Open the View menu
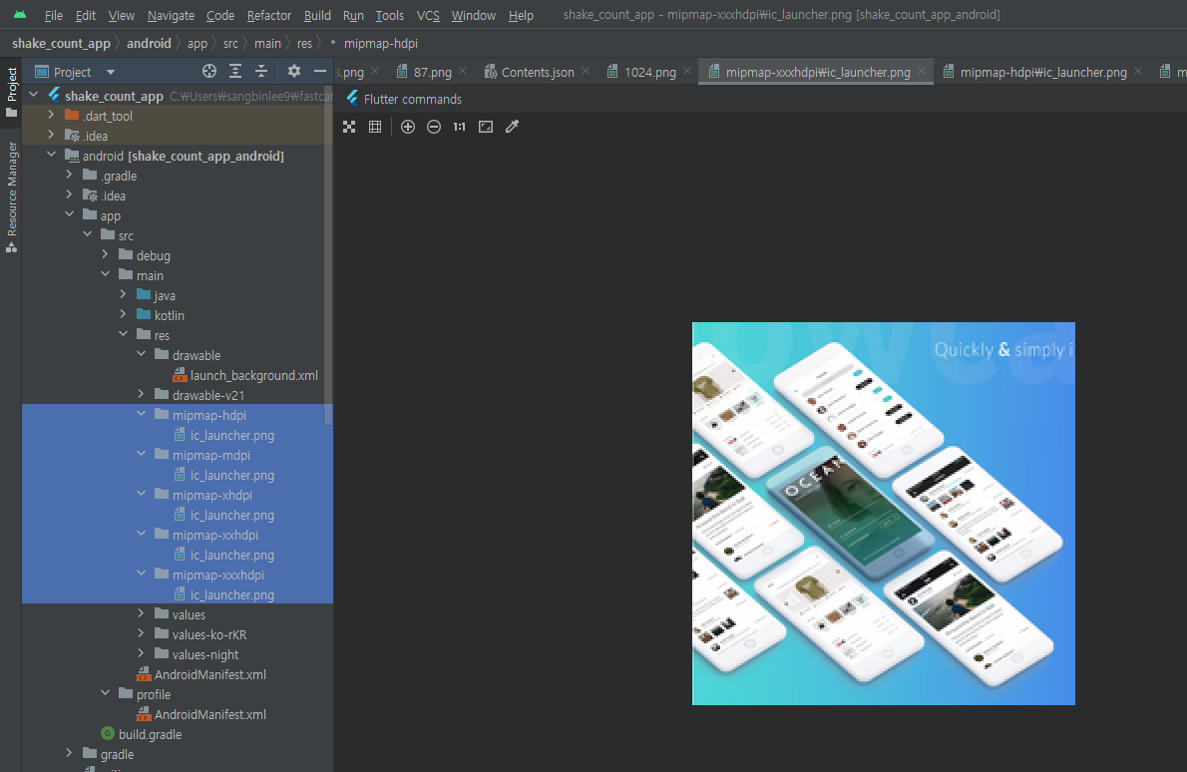 pos(121,15)
